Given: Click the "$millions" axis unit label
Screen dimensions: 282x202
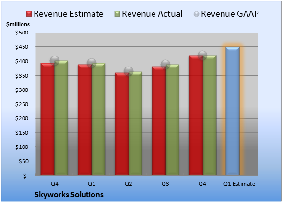Looking at the screenshot, I should (18, 24).
